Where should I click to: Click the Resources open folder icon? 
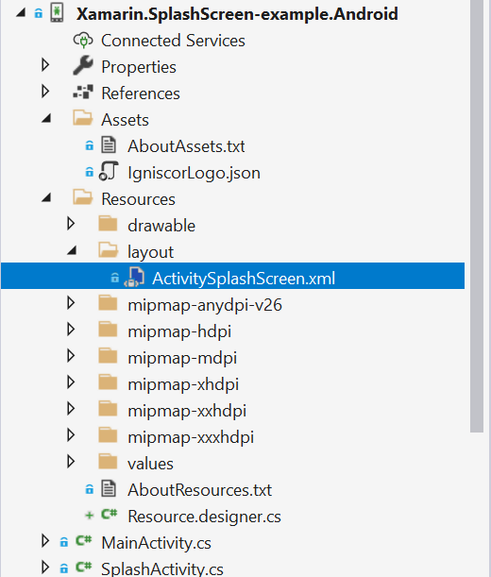point(83,197)
